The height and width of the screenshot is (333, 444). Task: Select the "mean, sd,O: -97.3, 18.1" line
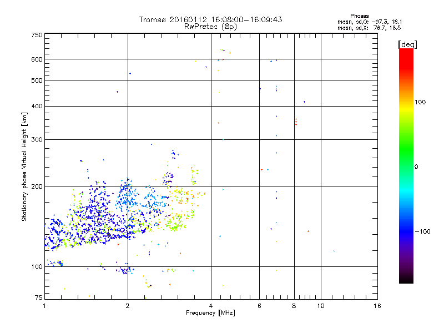(370, 22)
